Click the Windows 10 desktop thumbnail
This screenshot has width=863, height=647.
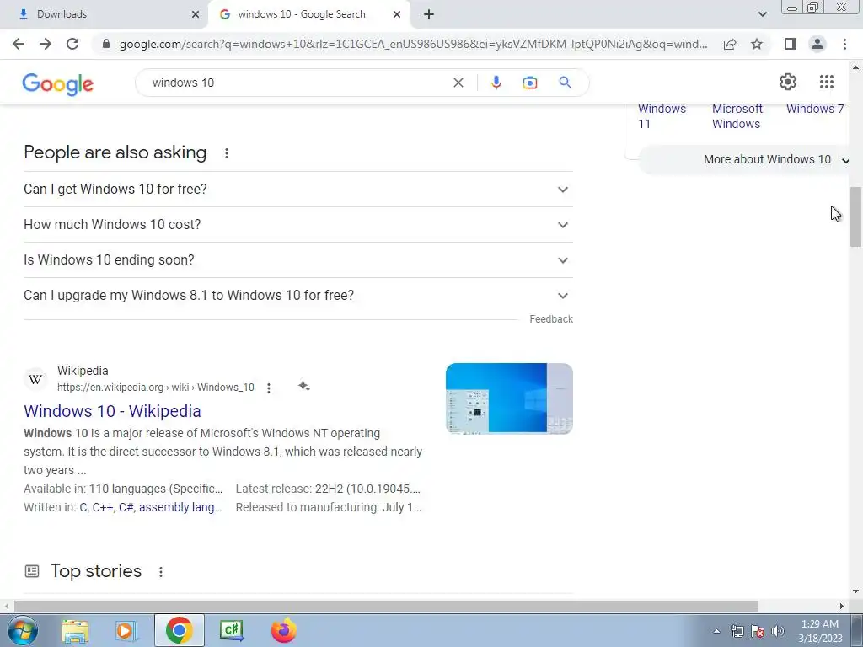509,398
